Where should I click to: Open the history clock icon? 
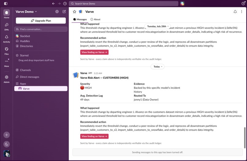tap(65, 3)
